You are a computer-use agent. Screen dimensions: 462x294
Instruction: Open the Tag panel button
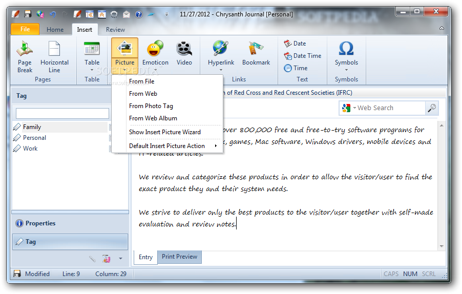70,242
